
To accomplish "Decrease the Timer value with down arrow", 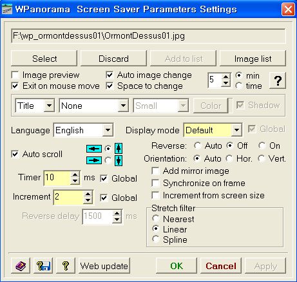I will coord(75,181).
